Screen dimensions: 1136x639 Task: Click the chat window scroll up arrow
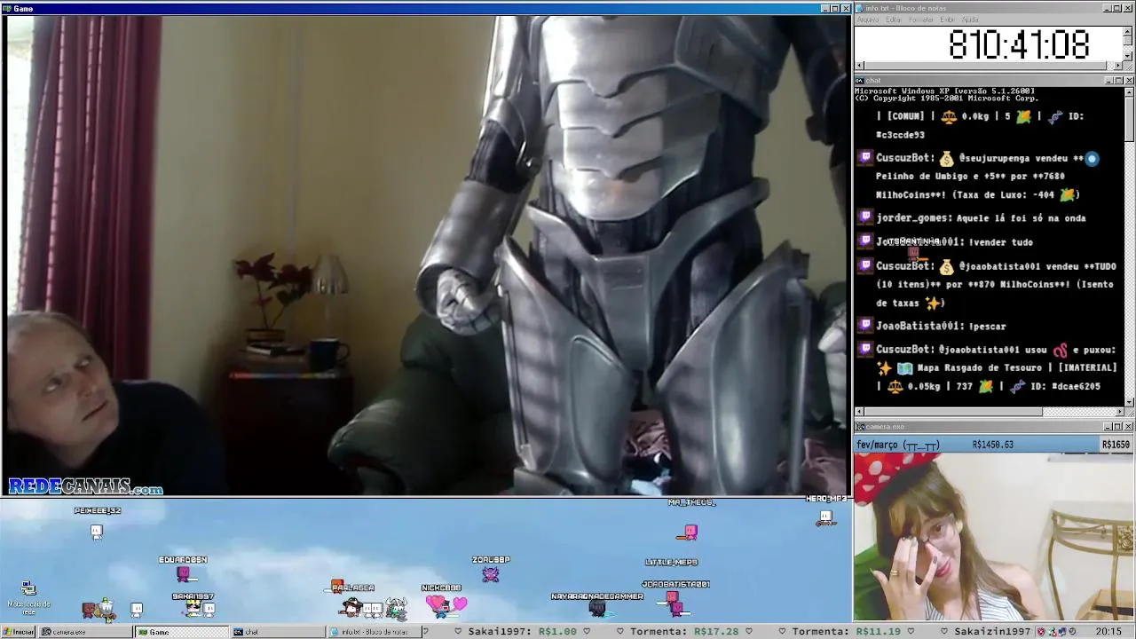(x=1128, y=91)
